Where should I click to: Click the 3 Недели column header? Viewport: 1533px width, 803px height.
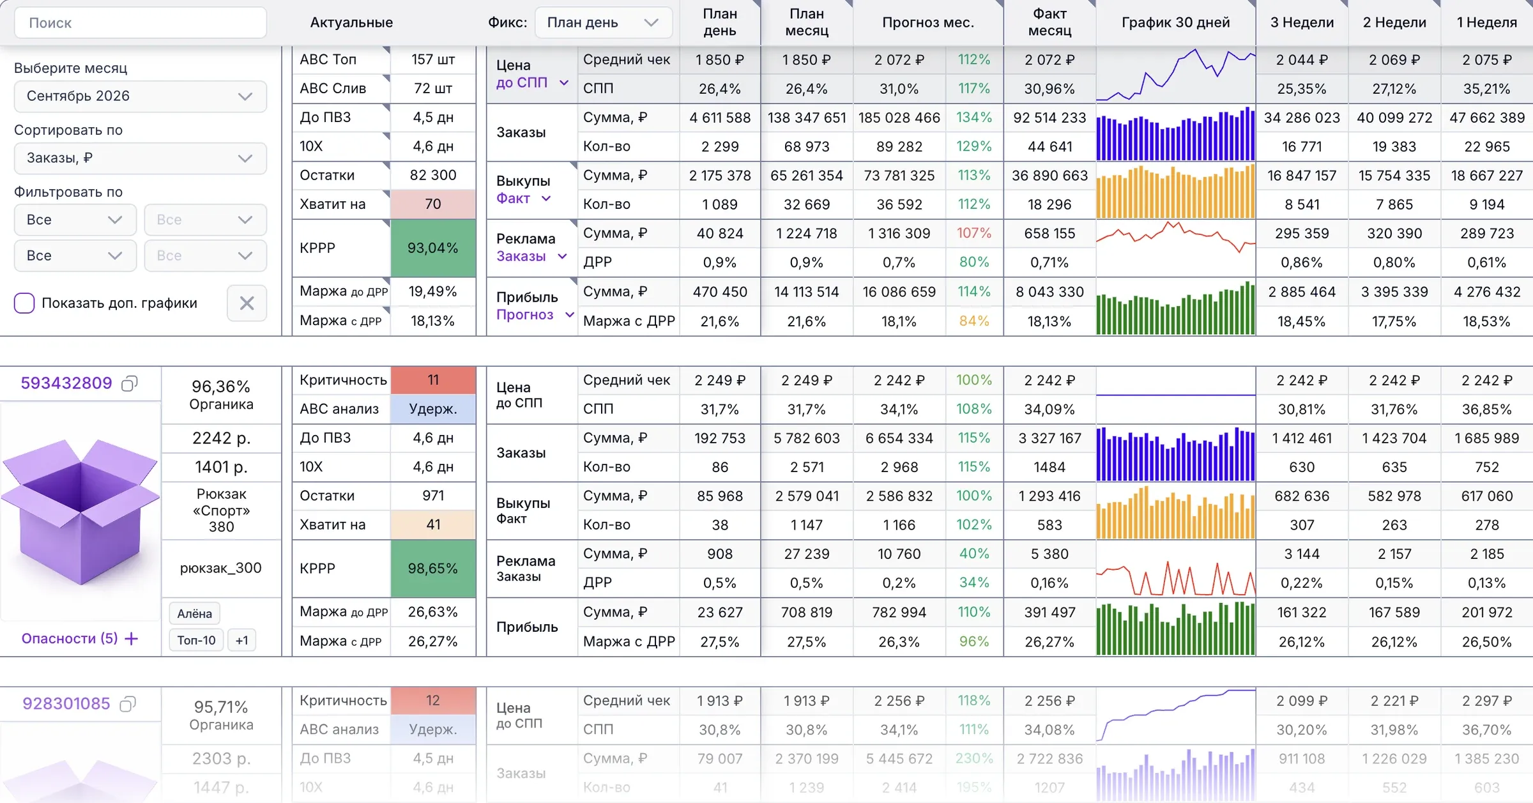(1302, 22)
